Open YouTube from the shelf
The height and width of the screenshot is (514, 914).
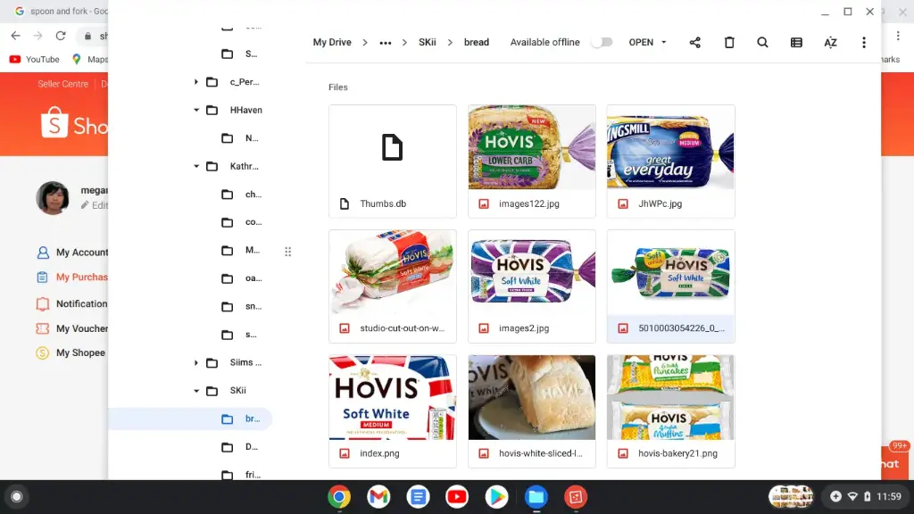[457, 497]
